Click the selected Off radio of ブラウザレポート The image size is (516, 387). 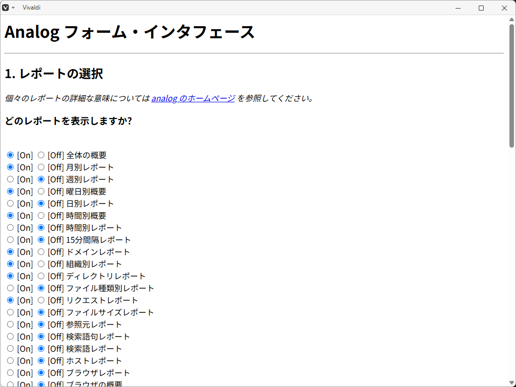click(x=41, y=372)
